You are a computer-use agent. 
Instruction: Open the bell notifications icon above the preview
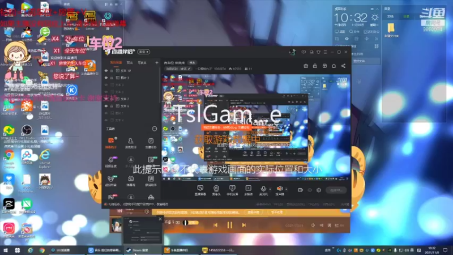[x=334, y=66]
